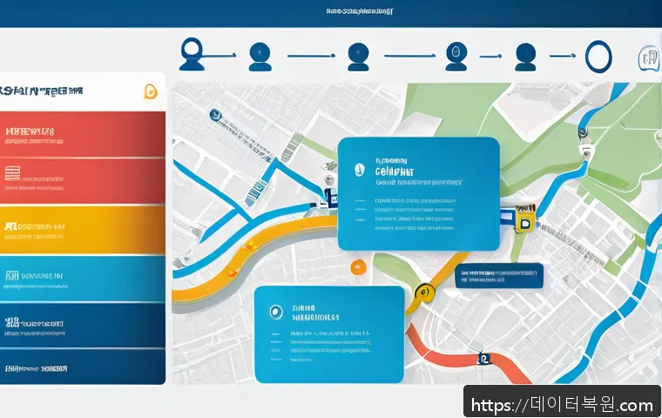The width and height of the screenshot is (662, 418).
Task: Select the yellow sidebar panel
Action: [x=83, y=229]
